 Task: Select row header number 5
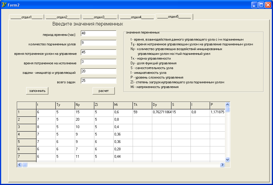pyautogui.click(x=27, y=142)
